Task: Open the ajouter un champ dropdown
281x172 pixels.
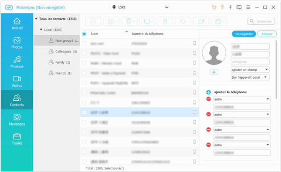Action: (250, 69)
